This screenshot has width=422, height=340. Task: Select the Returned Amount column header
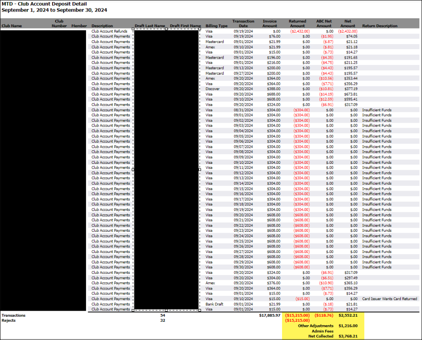click(297, 23)
